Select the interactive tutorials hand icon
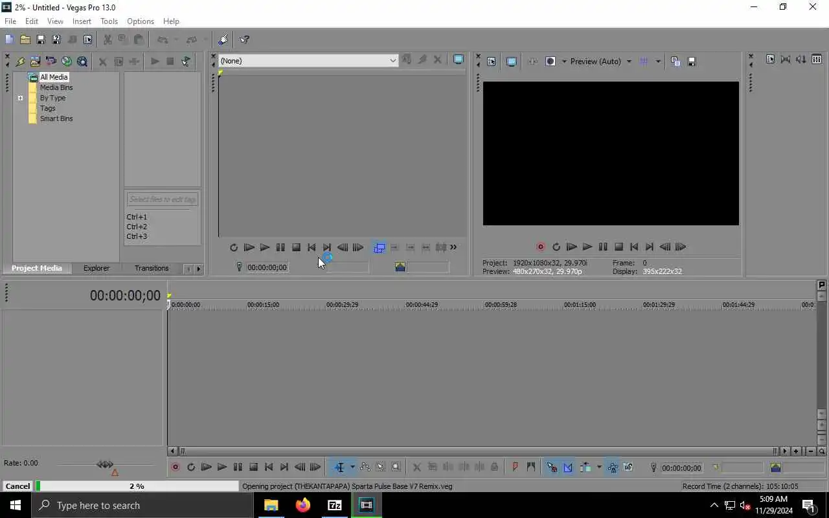The height and width of the screenshot is (518, 829). point(223,39)
